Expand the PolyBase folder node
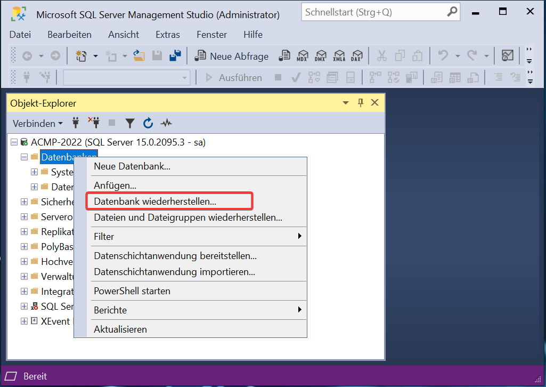The image size is (546, 387). coord(24,247)
